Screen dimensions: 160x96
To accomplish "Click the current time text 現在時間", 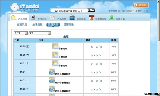I will [128, 11].
